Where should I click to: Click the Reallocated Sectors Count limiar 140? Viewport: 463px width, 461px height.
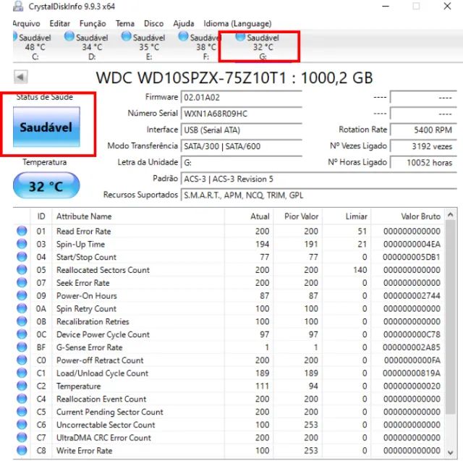360,270
